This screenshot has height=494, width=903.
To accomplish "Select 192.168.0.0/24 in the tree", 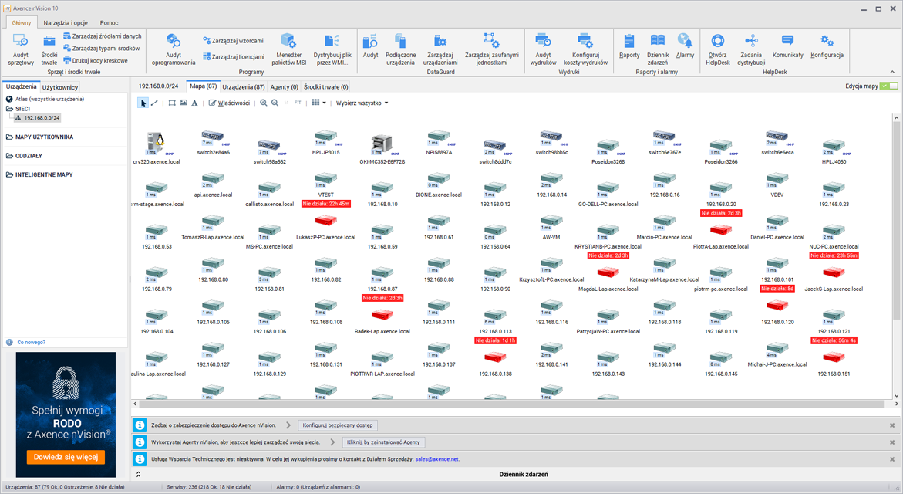I will click(x=38, y=117).
